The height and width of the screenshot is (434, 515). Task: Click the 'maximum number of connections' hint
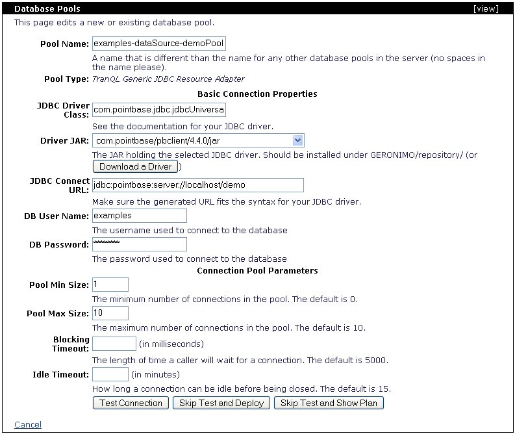coord(229,328)
